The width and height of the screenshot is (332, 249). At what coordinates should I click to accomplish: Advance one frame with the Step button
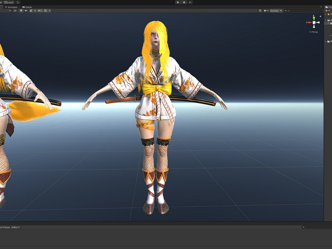[190, 2]
